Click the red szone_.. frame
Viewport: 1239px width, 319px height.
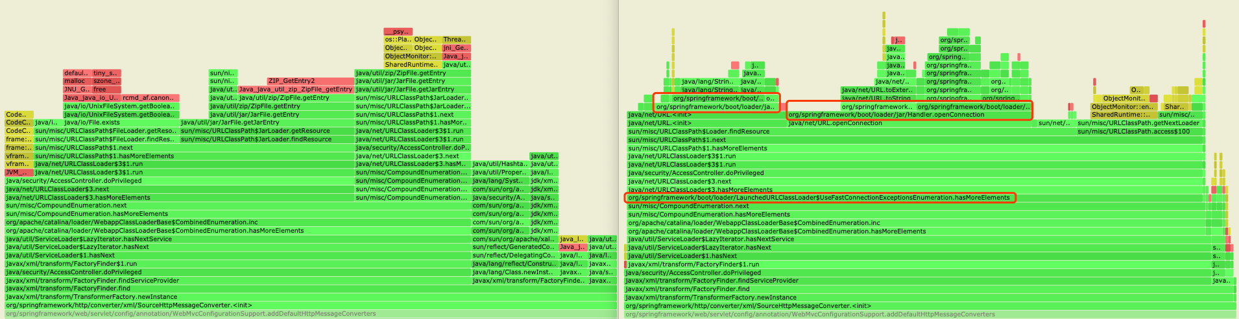pos(106,81)
